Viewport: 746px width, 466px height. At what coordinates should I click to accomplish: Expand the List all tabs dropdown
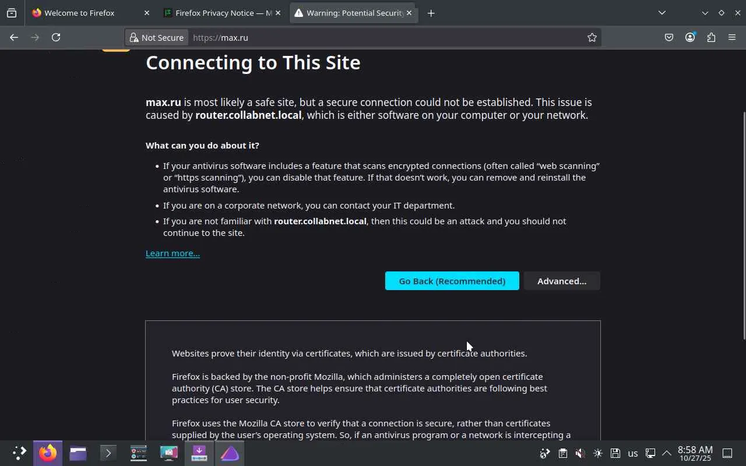pyautogui.click(x=662, y=13)
